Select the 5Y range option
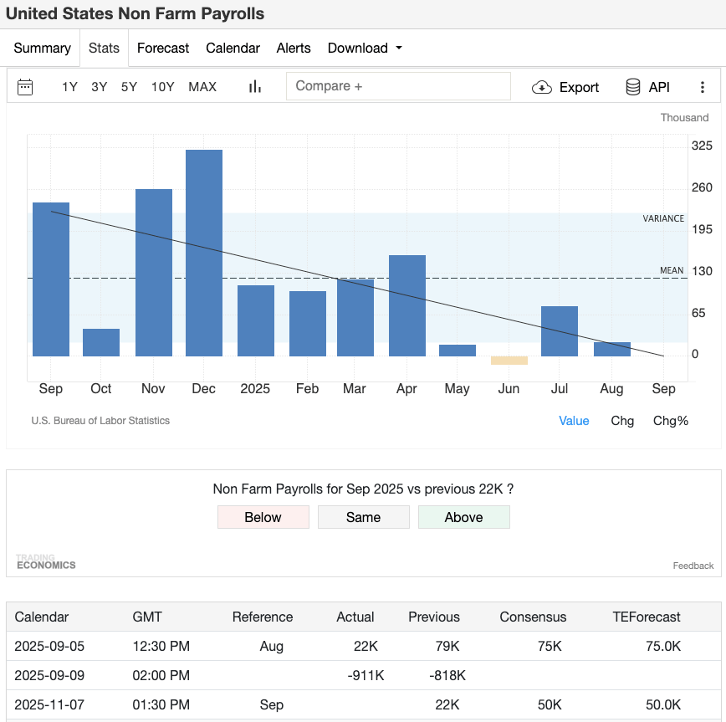Screen dimensions: 726x722 (128, 86)
